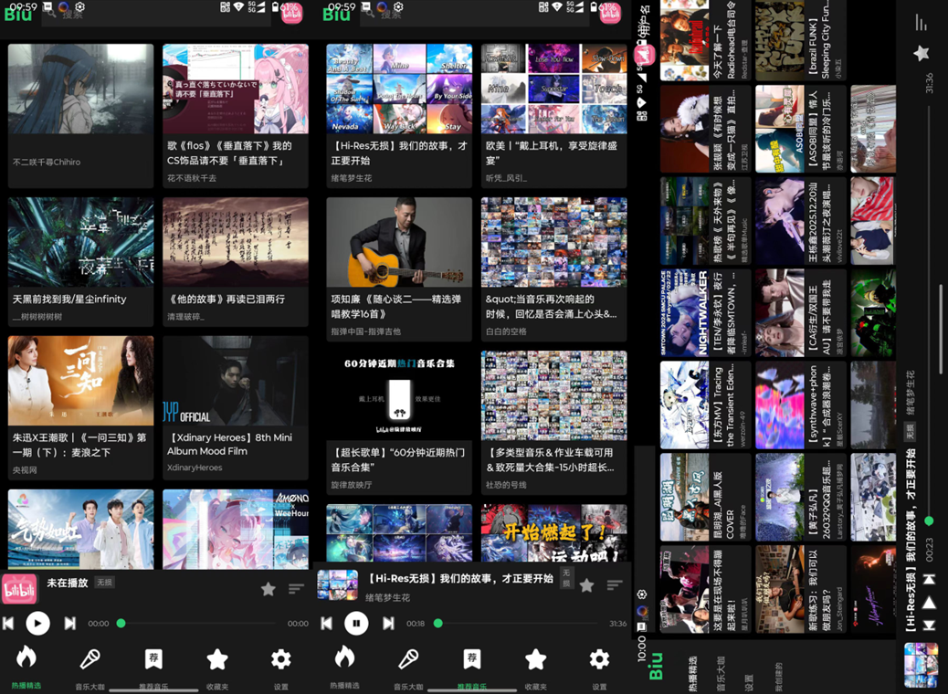
Task: Select the green flame 热播精选 tab icon
Action: [x=26, y=657]
